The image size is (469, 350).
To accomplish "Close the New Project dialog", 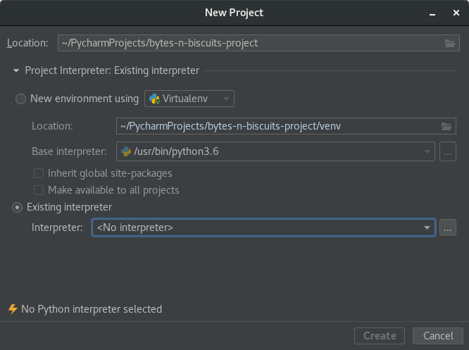I will tap(456, 13).
